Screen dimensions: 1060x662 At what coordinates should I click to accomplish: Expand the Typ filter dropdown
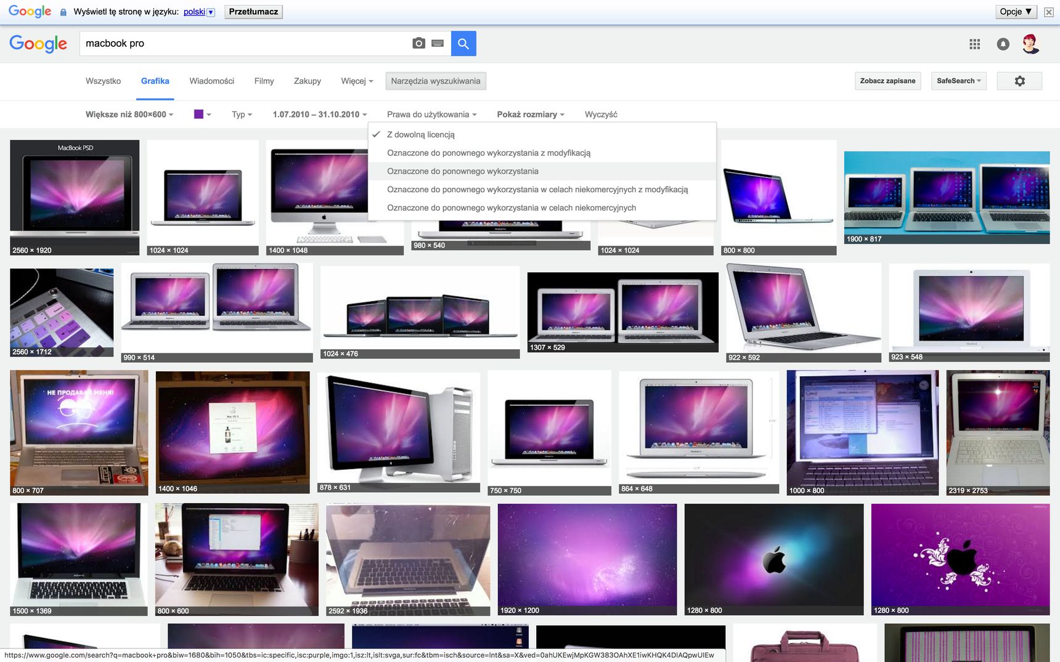click(242, 115)
